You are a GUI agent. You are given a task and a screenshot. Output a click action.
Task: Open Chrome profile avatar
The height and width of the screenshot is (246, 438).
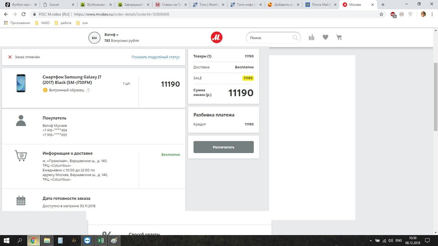423,14
